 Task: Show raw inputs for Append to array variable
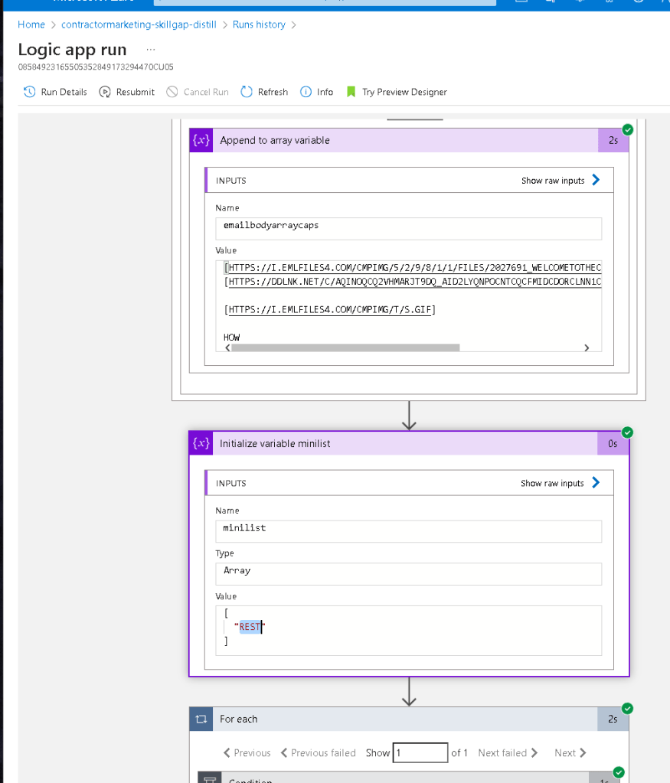pos(553,181)
